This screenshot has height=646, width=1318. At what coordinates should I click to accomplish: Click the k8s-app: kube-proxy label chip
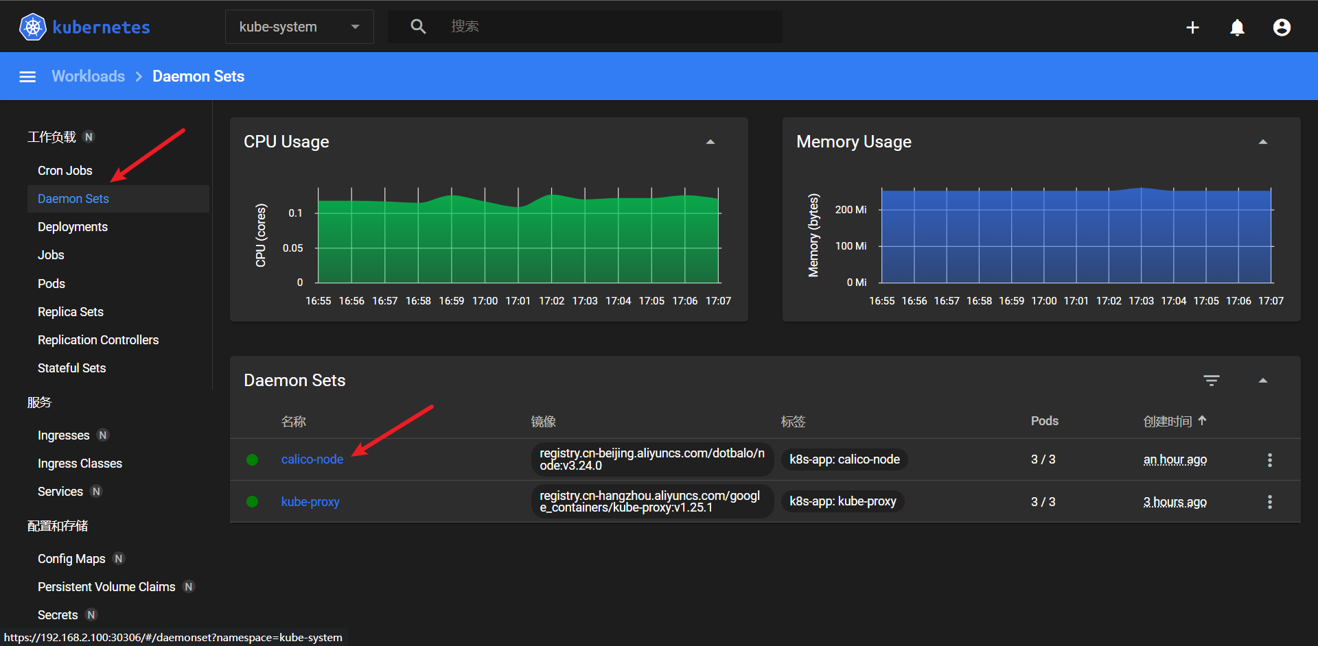click(x=843, y=502)
